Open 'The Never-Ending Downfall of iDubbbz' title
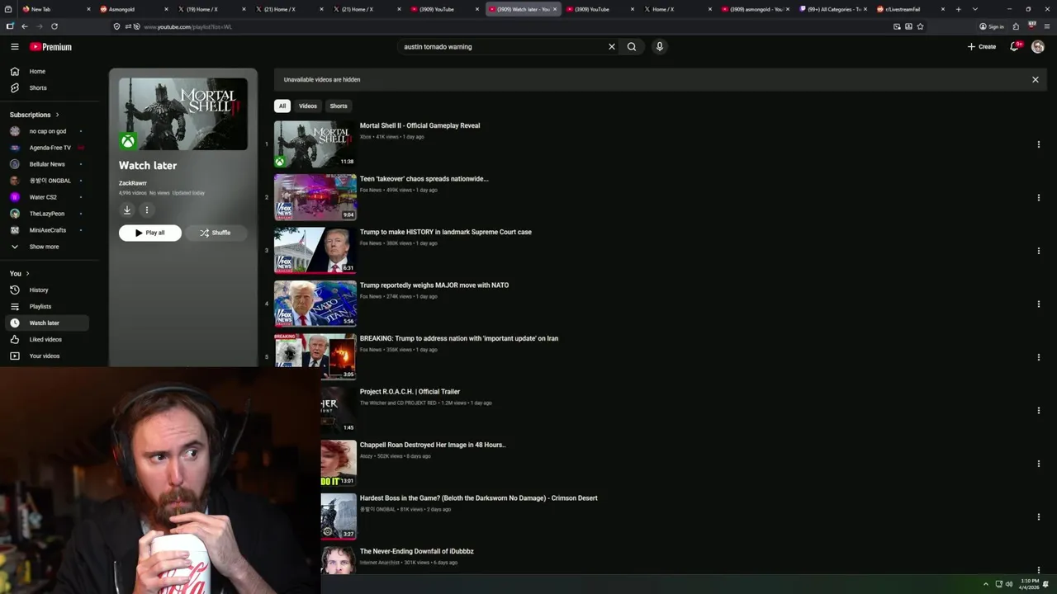This screenshot has width=1057, height=594. pyautogui.click(x=417, y=551)
